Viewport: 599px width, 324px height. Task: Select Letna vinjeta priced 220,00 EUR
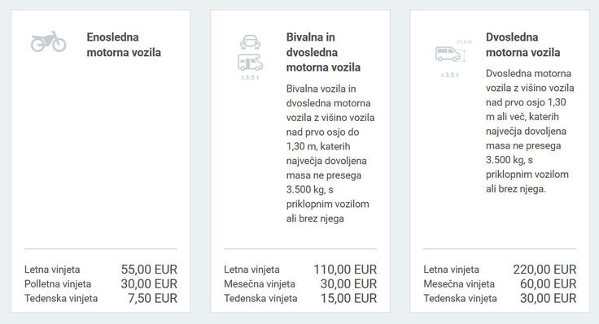(x=500, y=270)
